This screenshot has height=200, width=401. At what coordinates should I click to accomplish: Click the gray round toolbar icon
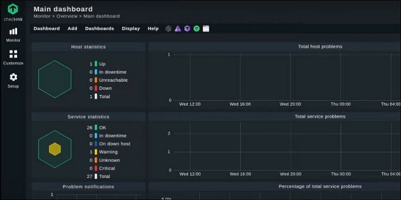point(168,29)
